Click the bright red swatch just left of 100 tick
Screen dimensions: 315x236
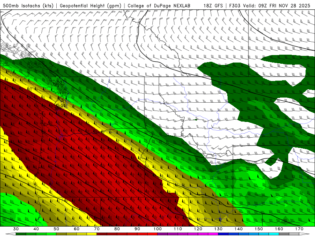pyautogui.click(x=152, y=234)
